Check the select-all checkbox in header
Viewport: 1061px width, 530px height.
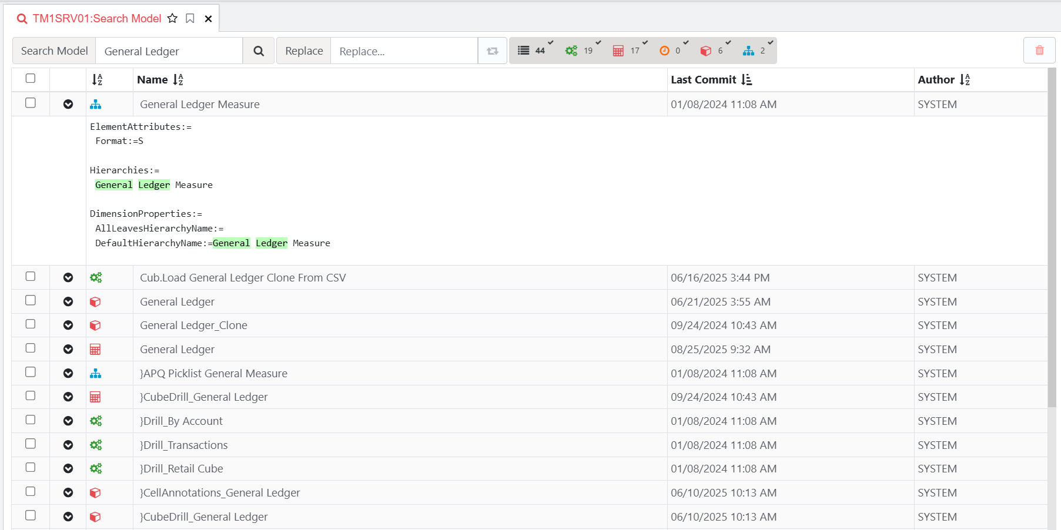[x=31, y=78]
